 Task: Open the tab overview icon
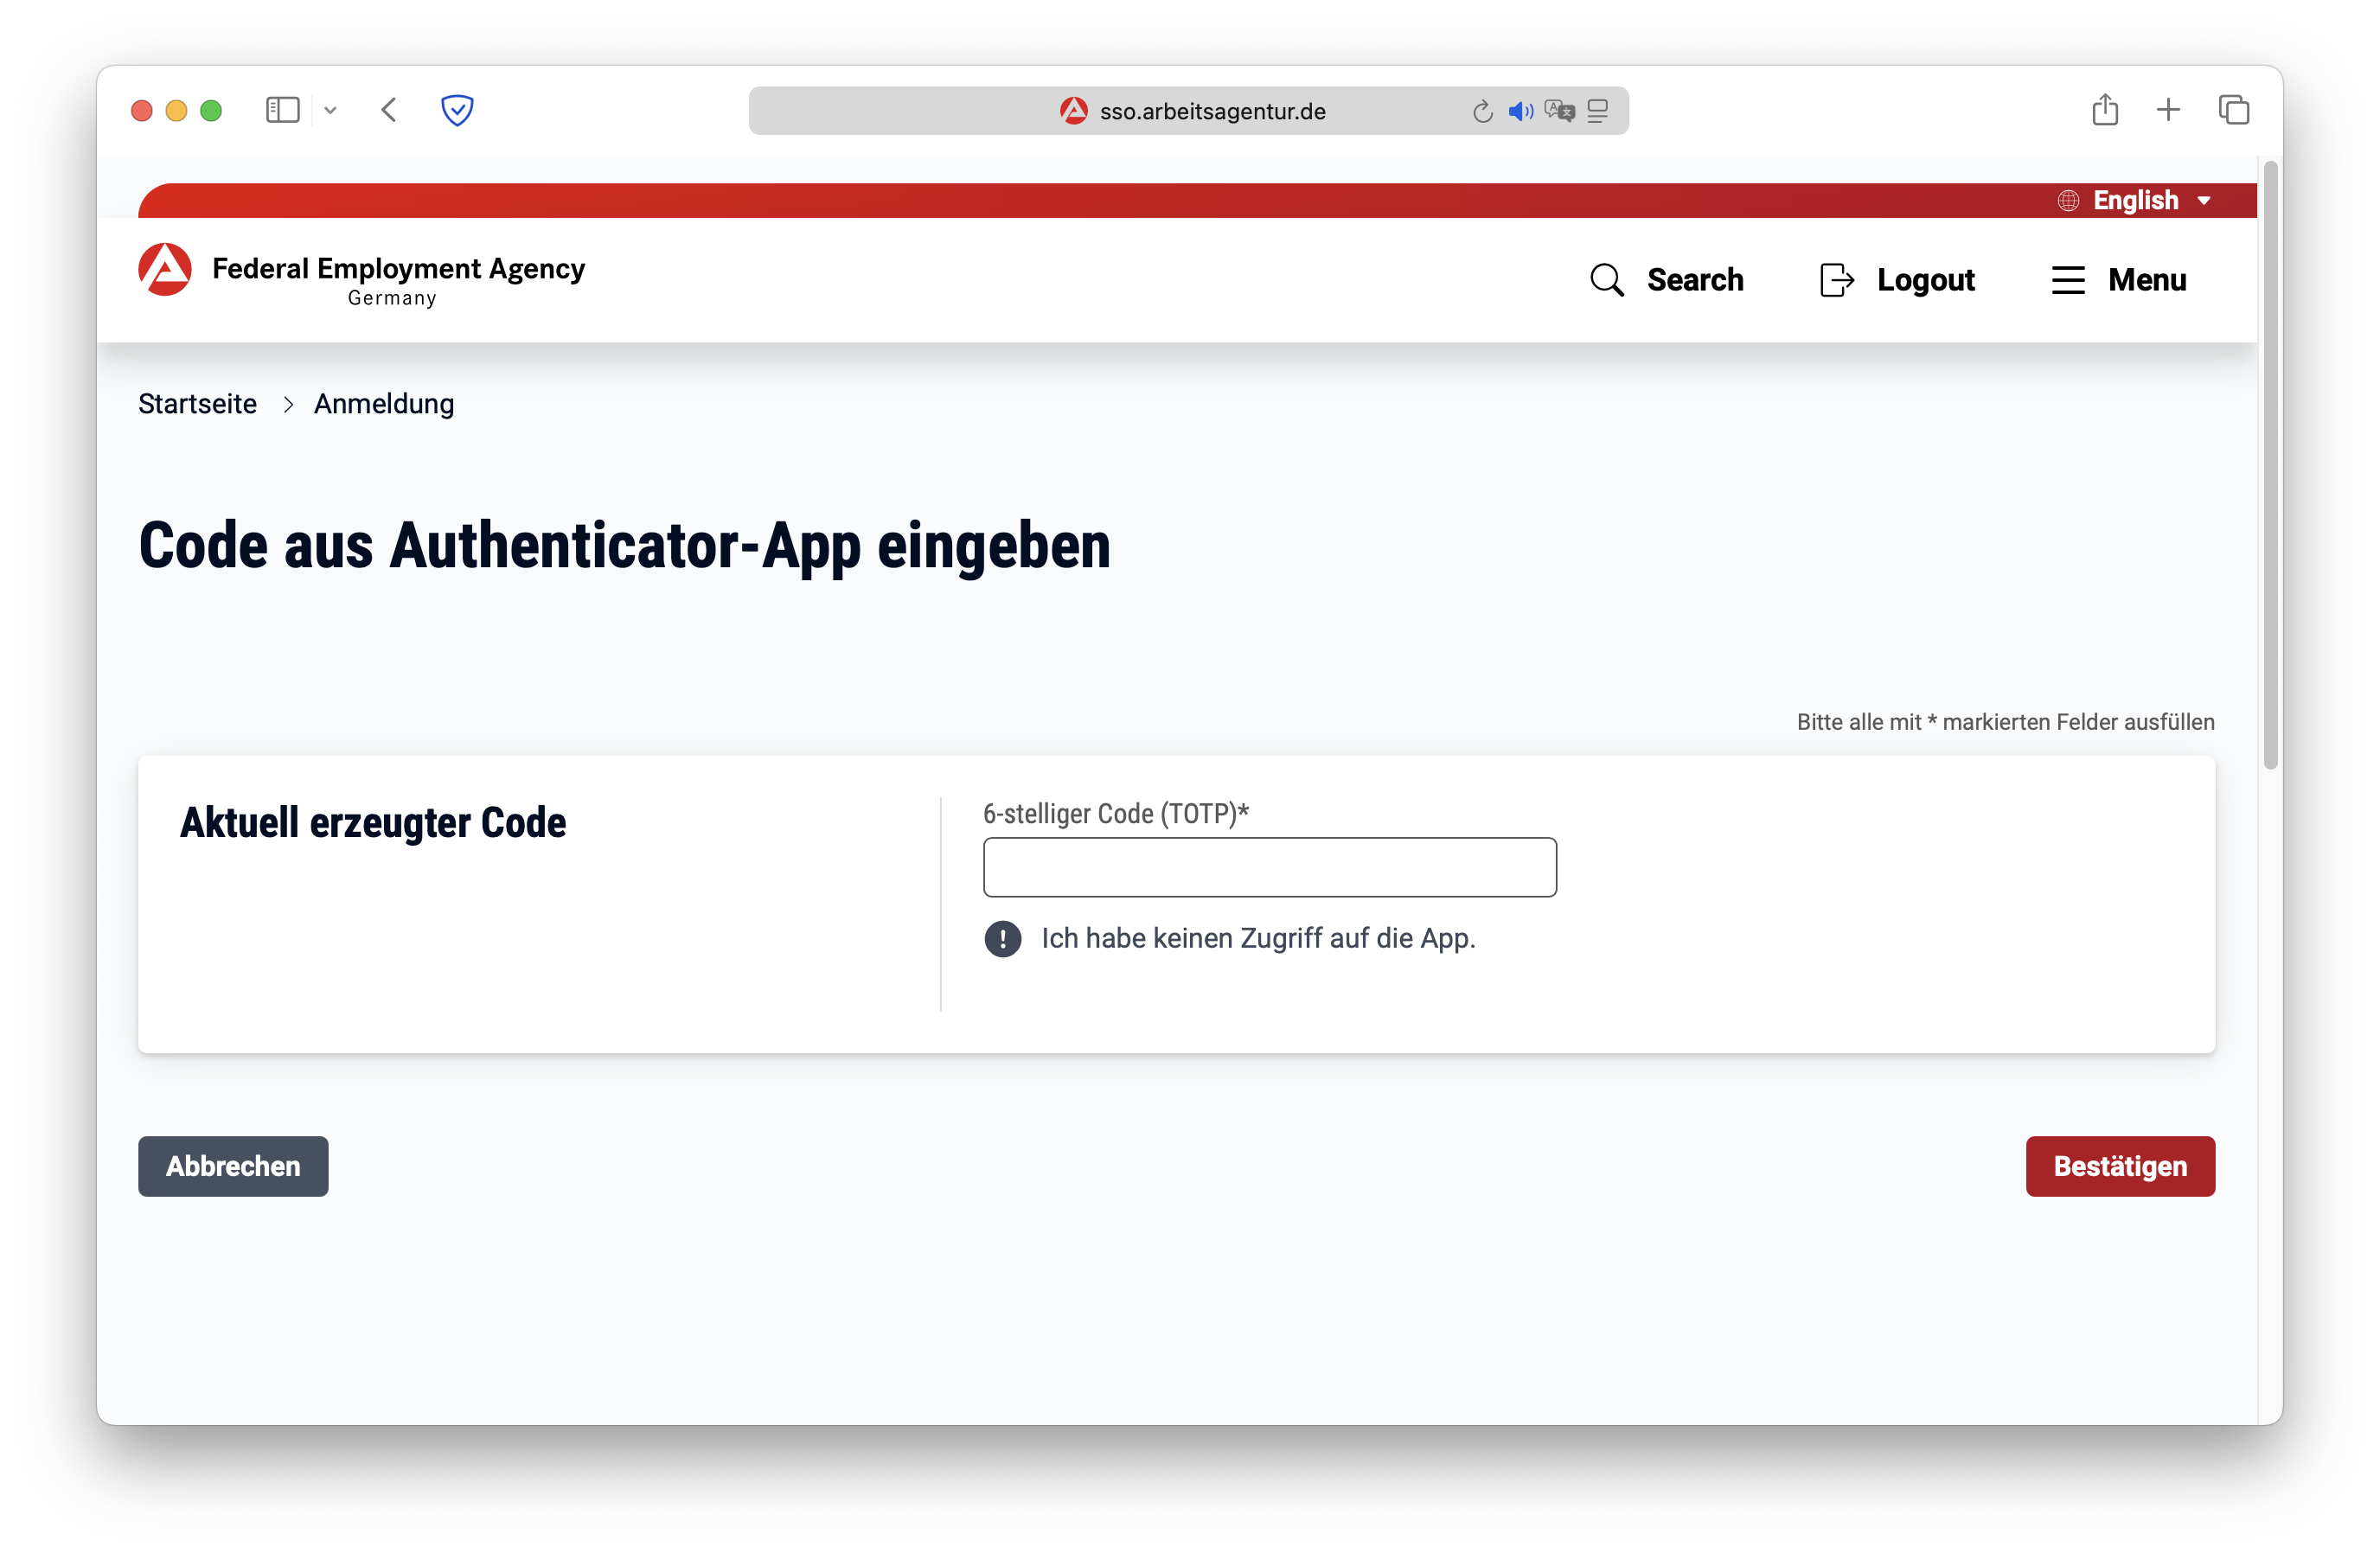point(2234,110)
